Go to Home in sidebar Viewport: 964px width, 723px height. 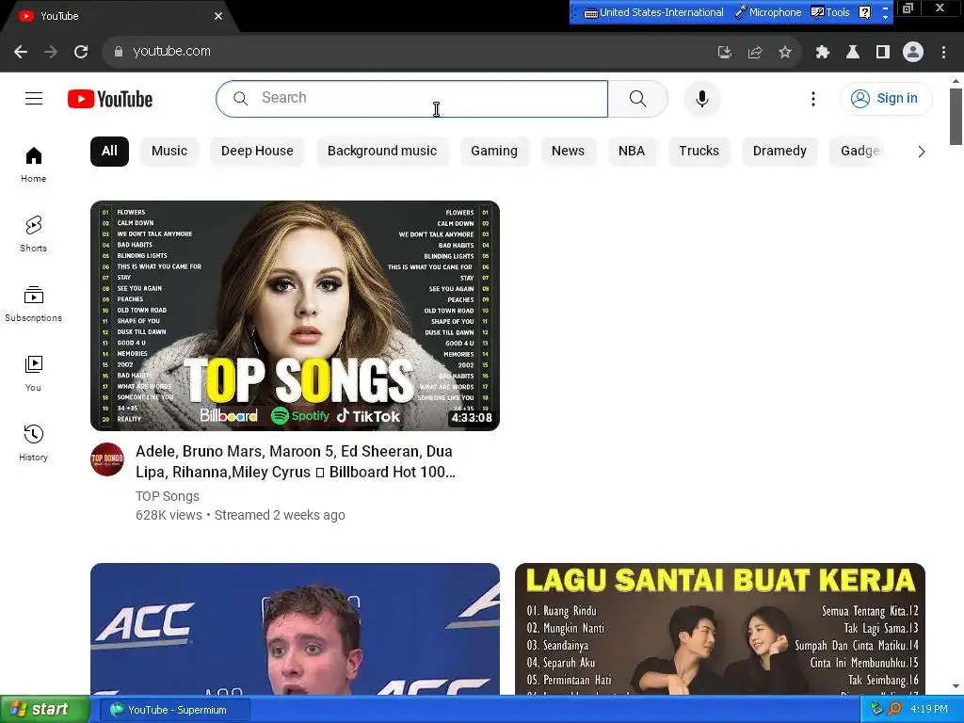click(x=34, y=165)
